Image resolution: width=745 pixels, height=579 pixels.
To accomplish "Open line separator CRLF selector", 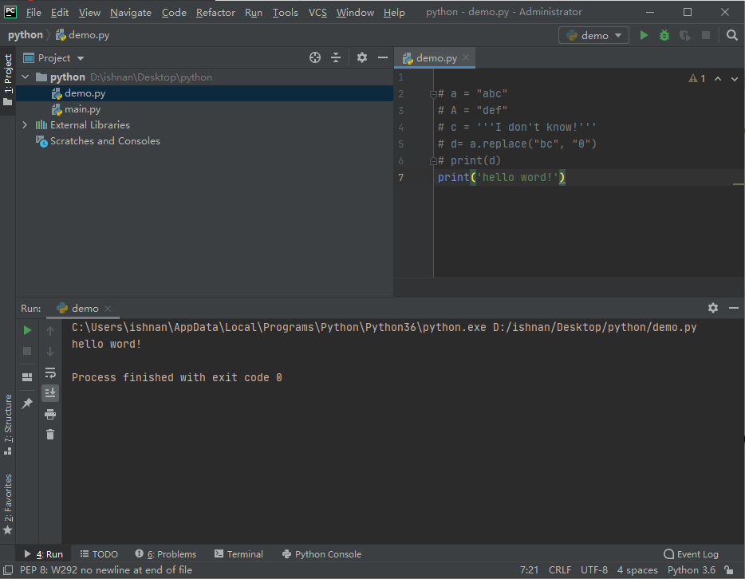I will [560, 569].
